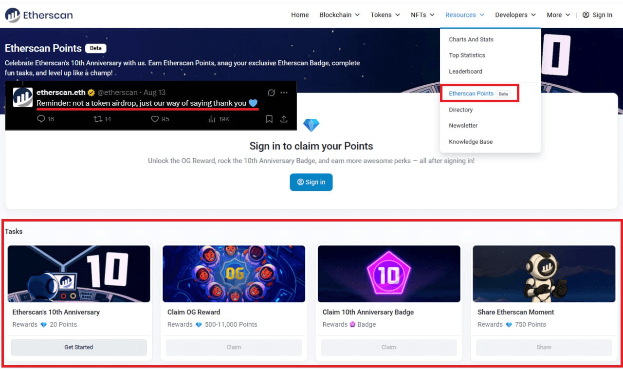Viewport: 623px width, 369px height.
Task: Bookmark the etherscan.eth tweet
Action: pyautogui.click(x=269, y=119)
